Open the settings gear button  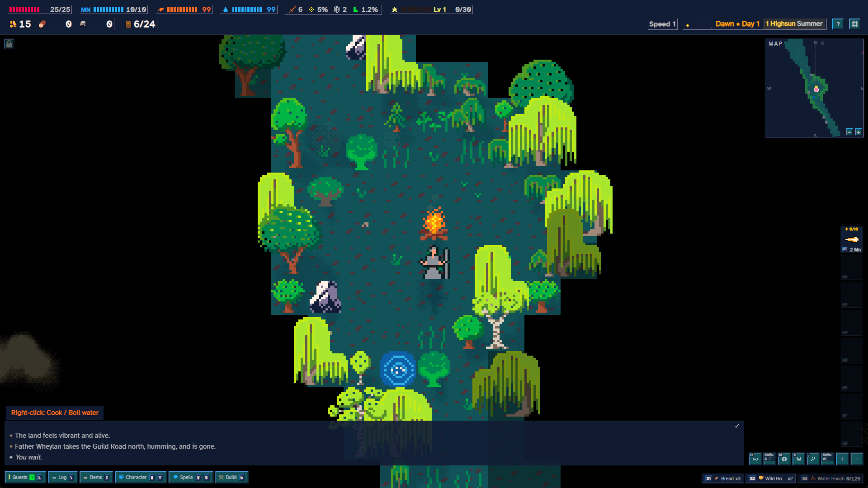(854, 24)
